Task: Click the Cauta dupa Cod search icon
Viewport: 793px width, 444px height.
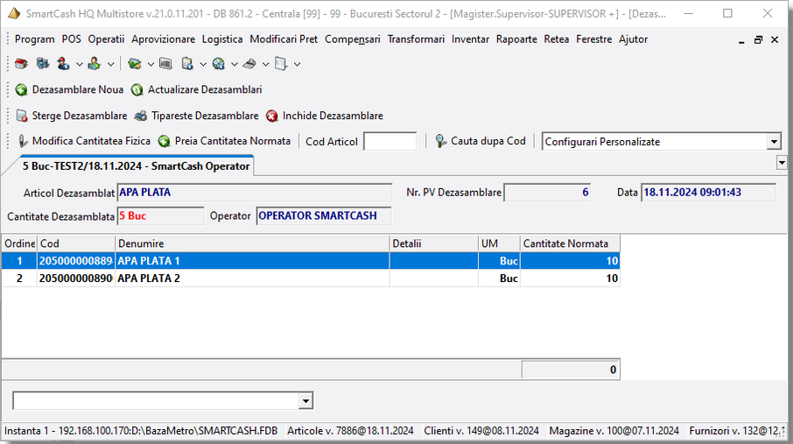Action: point(440,141)
